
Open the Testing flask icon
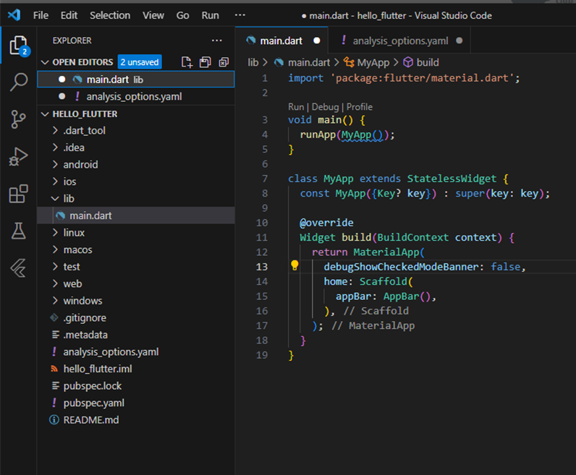click(18, 231)
